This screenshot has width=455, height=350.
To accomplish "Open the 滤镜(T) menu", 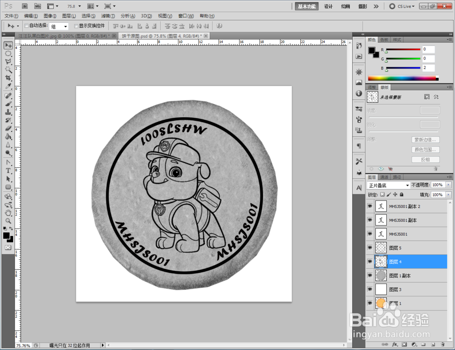I will (108, 16).
